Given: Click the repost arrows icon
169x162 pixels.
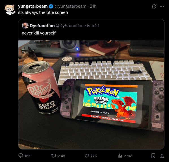Looking at the screenshot, I should (x=54, y=156).
